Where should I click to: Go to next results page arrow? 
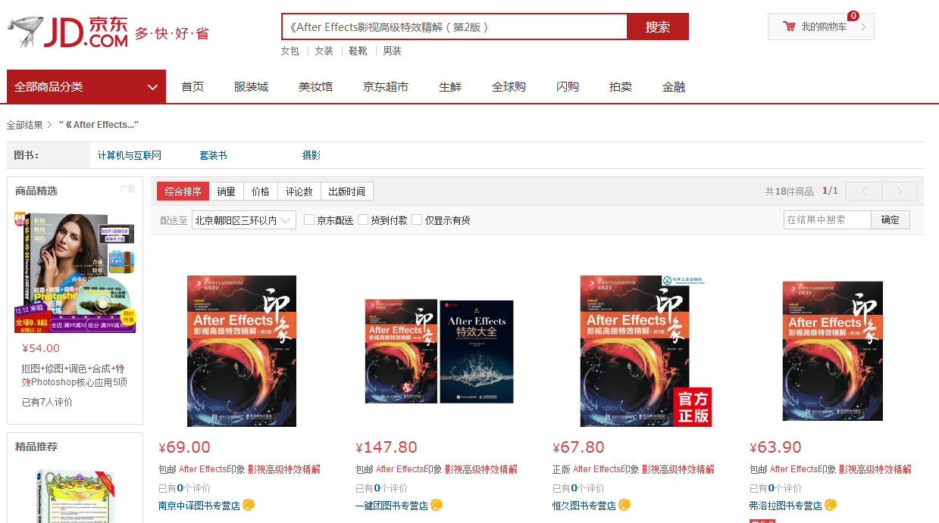pyautogui.click(x=900, y=191)
